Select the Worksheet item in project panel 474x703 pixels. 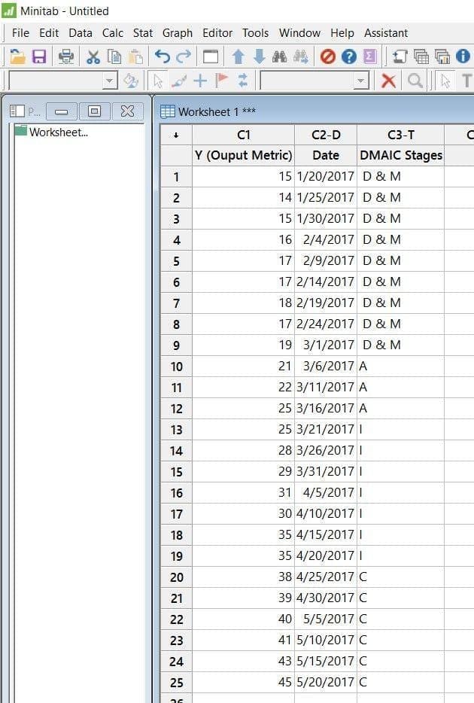58,132
